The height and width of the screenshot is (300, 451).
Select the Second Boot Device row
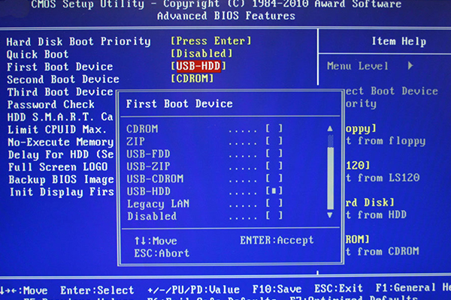pyautogui.click(x=63, y=79)
